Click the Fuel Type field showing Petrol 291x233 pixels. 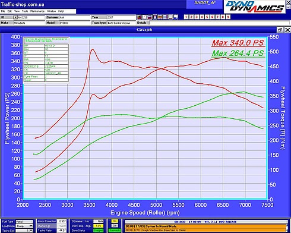pos(24,222)
